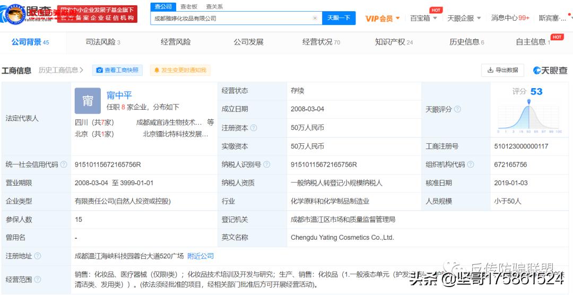Viewport: 573px width, 295px height.
Task: Click the 甯 avatar thumbnail
Action: coord(88,100)
